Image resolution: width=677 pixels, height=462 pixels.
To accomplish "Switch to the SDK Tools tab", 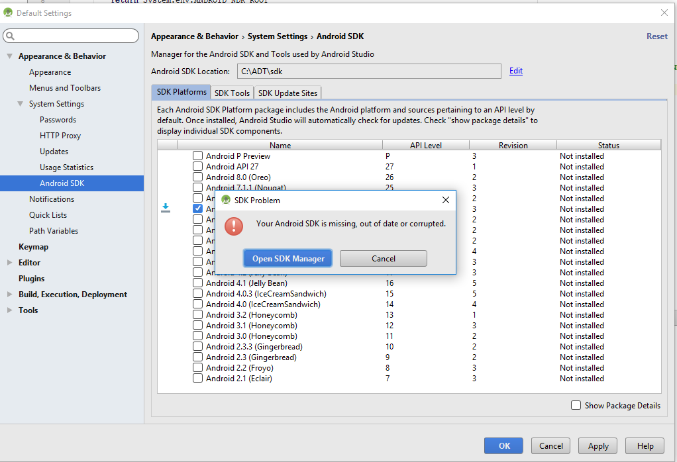I will coord(231,93).
